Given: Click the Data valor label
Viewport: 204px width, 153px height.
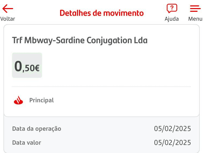Looking at the screenshot, I should tap(27, 143).
